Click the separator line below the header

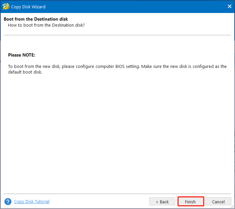click(x=117, y=35)
